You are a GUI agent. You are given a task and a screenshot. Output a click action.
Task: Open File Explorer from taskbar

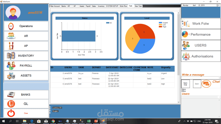(x=25, y=121)
